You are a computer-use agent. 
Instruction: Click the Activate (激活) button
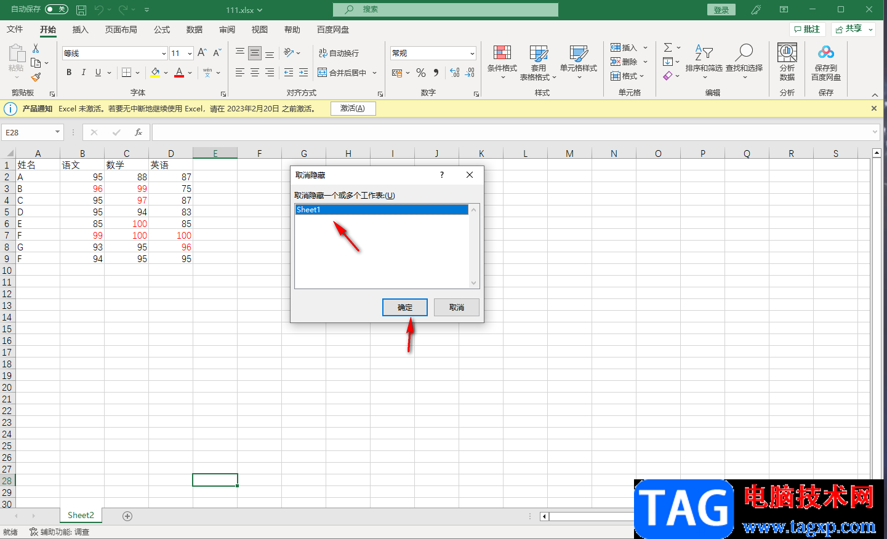(353, 109)
